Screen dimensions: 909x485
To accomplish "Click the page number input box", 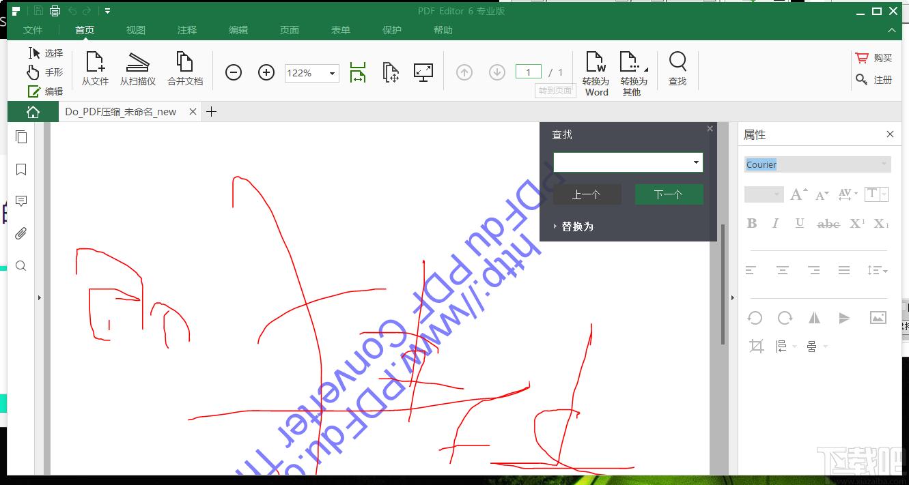I will [x=529, y=72].
